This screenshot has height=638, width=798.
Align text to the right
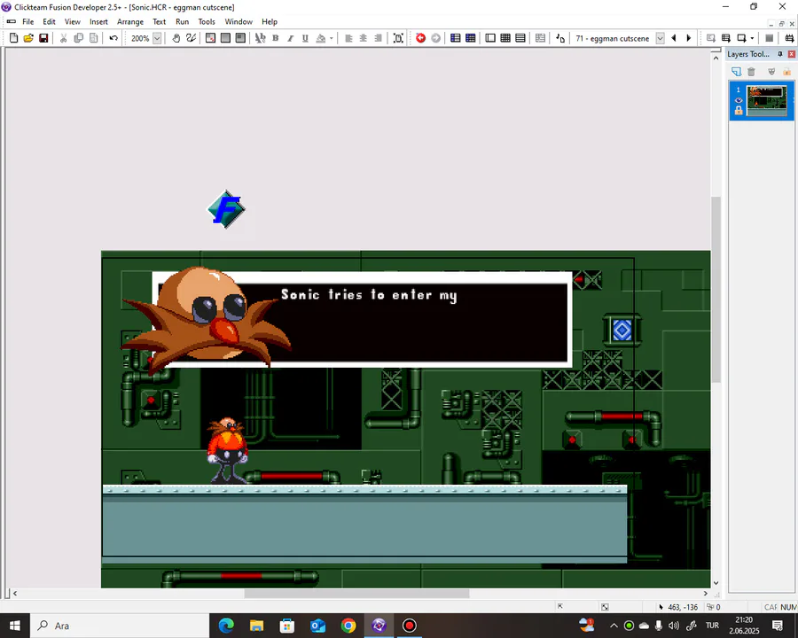[x=378, y=38]
